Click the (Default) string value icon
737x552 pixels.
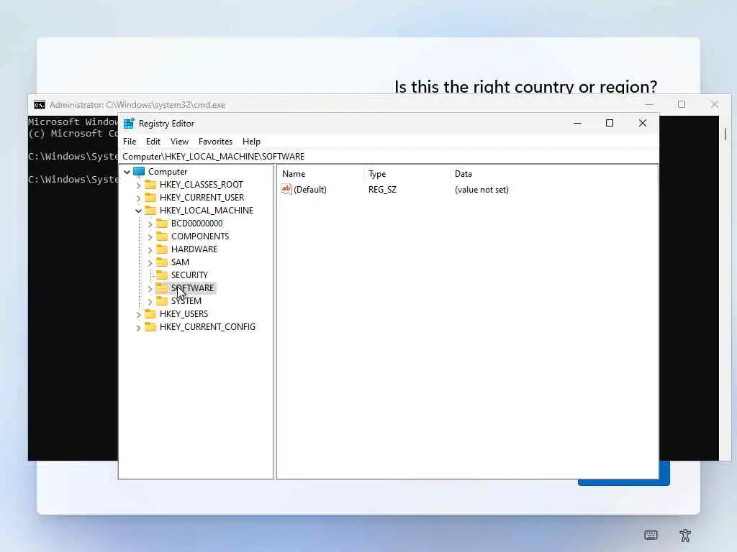pyautogui.click(x=286, y=189)
